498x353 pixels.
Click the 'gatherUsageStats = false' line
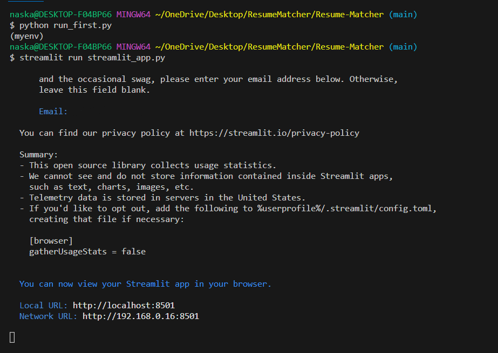pos(87,252)
